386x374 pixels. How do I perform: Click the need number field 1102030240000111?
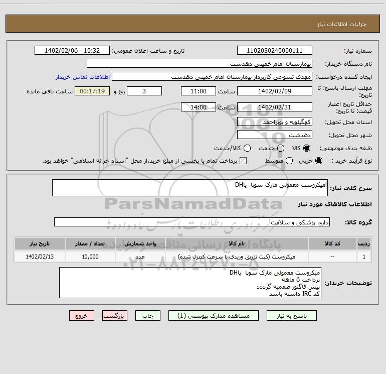(x=275, y=50)
